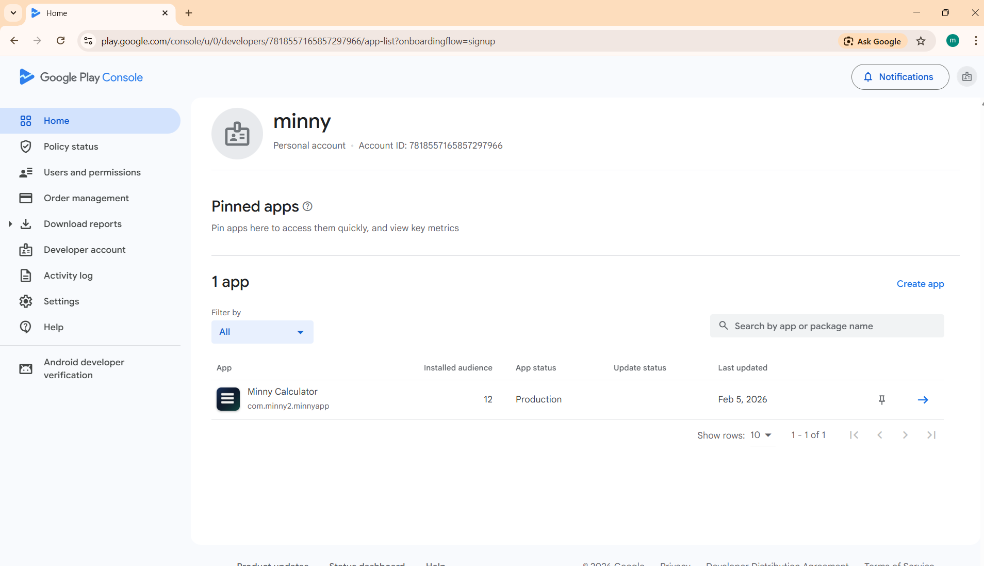The height and width of the screenshot is (566, 984).
Task: Open the Notifications button
Action: [899, 77]
